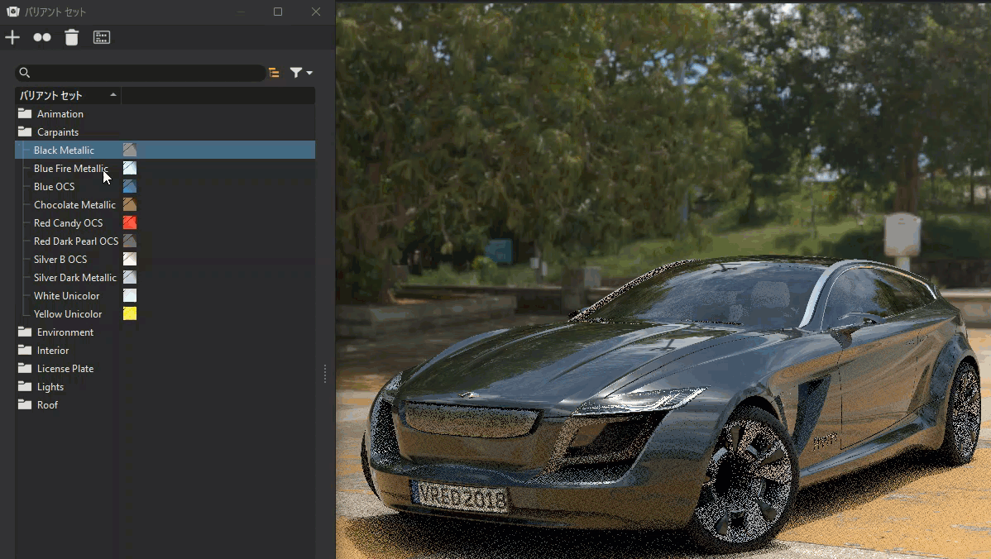The height and width of the screenshot is (559, 991).
Task: Click the Blue OCS preview swatch
Action: click(130, 186)
